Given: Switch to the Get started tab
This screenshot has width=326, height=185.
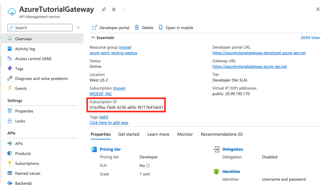Looking at the screenshot, I should [129, 134].
